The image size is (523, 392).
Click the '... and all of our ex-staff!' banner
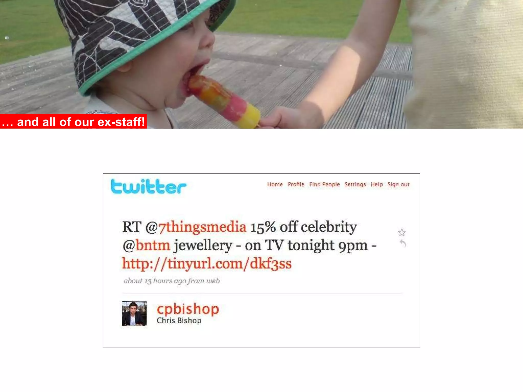[73, 121]
